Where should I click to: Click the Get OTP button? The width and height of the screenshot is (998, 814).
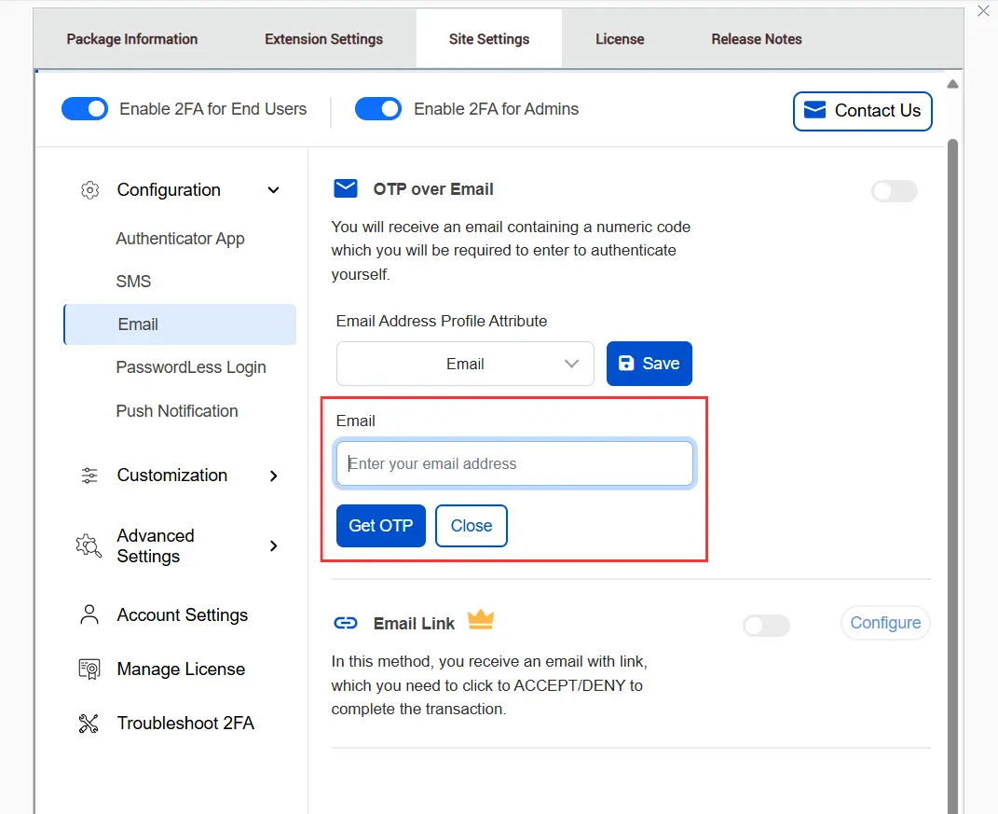point(380,526)
